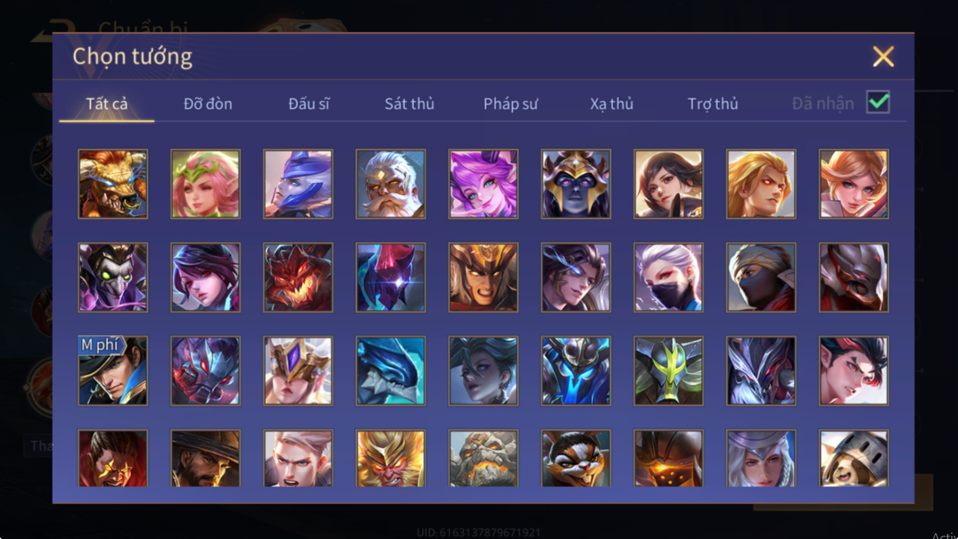This screenshot has width=958, height=539.
Task: Select the orange bull-headed hero portrait
Action: (113, 184)
